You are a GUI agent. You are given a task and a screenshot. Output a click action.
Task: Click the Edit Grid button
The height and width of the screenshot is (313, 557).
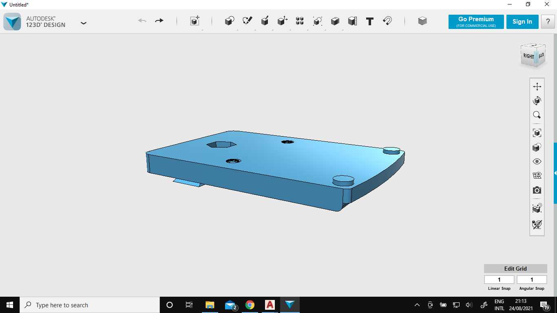[515, 269]
